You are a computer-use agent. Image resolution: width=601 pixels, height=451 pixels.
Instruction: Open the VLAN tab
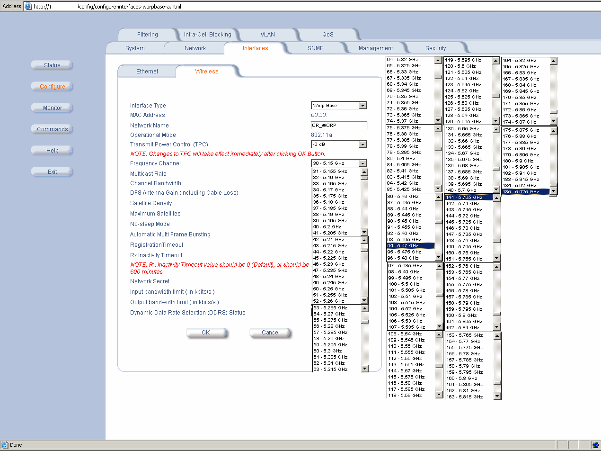tap(267, 35)
